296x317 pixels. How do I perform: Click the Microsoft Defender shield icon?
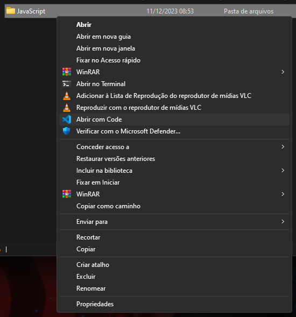pyautogui.click(x=67, y=131)
